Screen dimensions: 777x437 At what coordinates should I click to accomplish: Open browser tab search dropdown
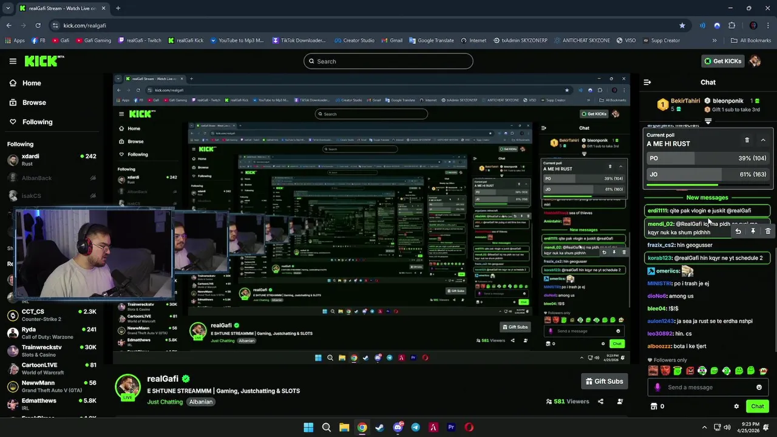click(x=8, y=8)
